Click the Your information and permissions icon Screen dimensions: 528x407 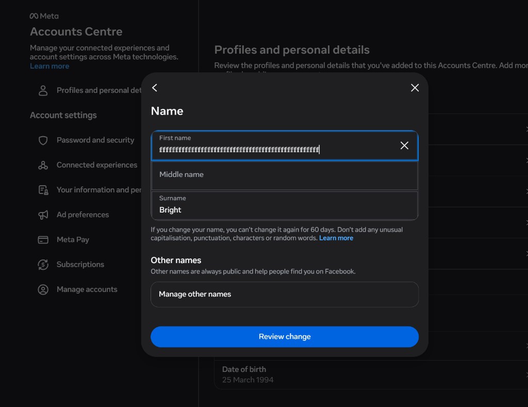pyautogui.click(x=43, y=190)
